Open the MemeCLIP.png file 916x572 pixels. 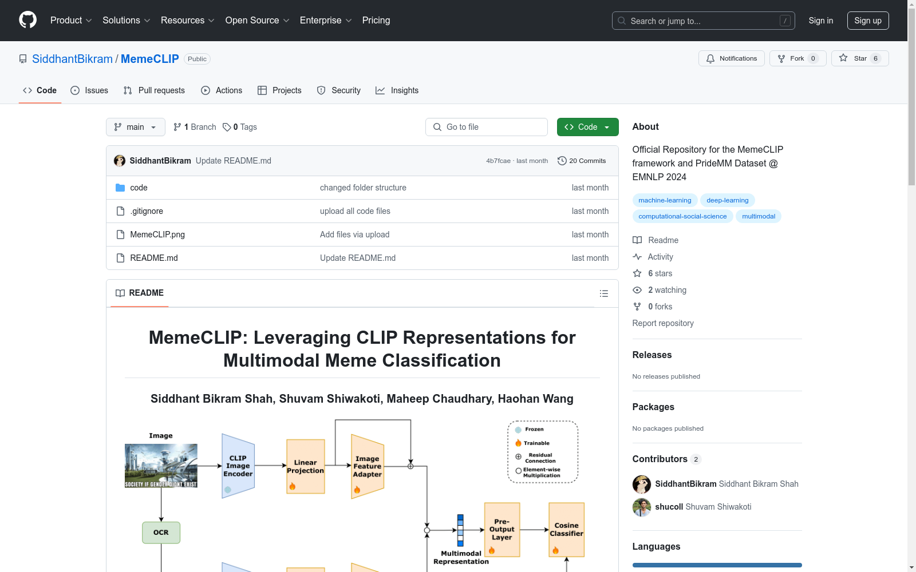(x=157, y=235)
